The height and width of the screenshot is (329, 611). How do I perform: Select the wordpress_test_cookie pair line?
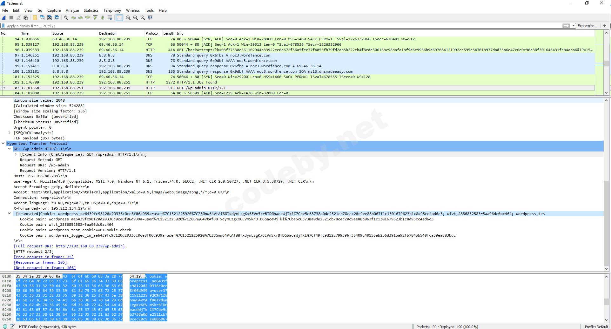[76, 230]
